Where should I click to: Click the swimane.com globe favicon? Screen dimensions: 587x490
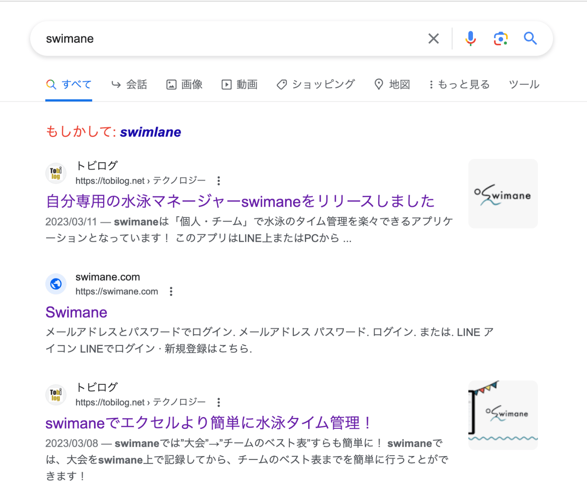(x=56, y=284)
